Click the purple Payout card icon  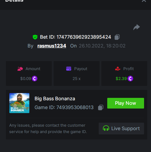(69, 69)
